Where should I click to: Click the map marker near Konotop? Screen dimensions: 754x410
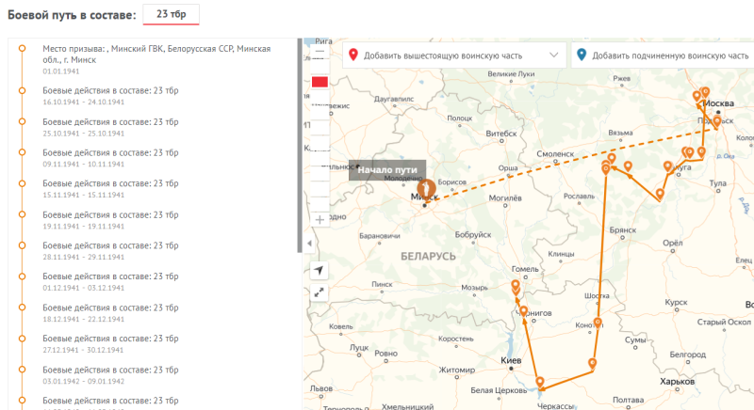point(598,322)
